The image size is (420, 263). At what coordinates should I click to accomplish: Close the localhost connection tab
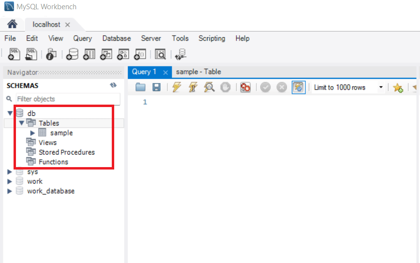[68, 25]
